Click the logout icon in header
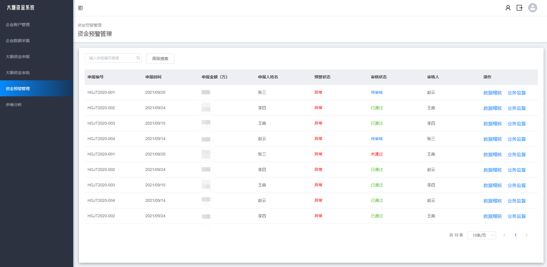 (x=520, y=8)
